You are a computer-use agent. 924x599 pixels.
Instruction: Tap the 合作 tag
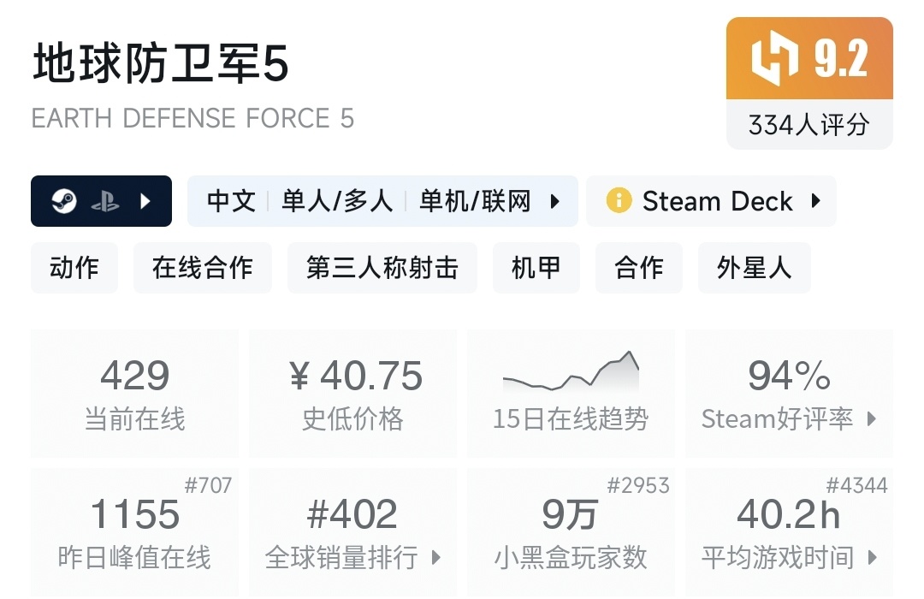[x=638, y=268]
